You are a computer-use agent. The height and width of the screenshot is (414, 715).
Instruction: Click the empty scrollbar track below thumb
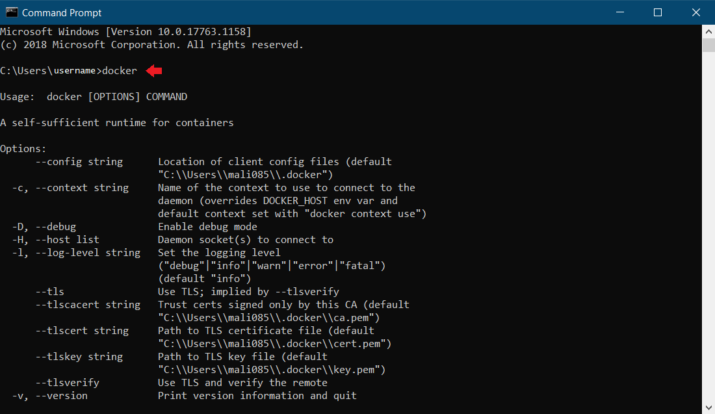click(x=708, y=227)
